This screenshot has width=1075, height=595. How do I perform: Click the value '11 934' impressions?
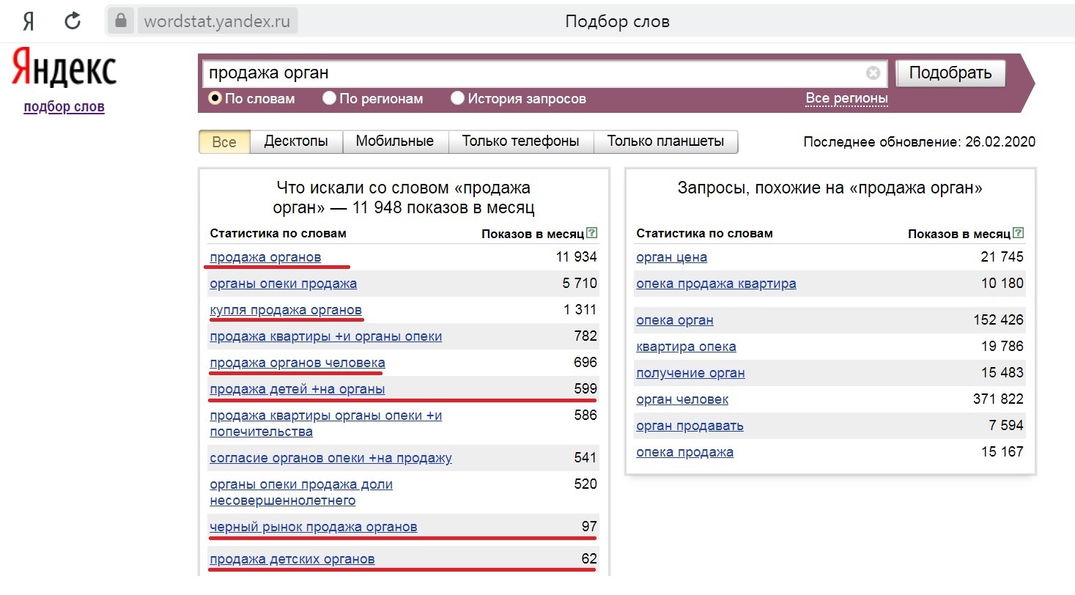coord(576,257)
